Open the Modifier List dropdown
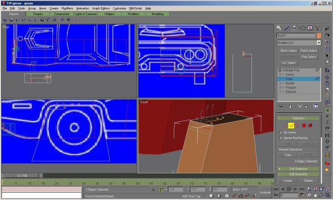The image size is (333, 200). [299, 43]
